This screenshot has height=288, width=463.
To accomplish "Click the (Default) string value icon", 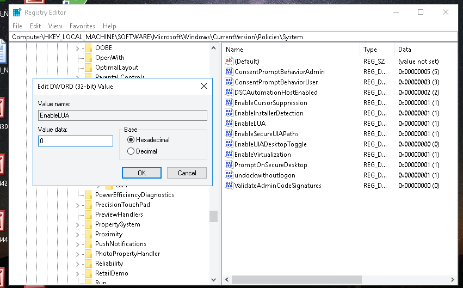I will click(229, 62).
